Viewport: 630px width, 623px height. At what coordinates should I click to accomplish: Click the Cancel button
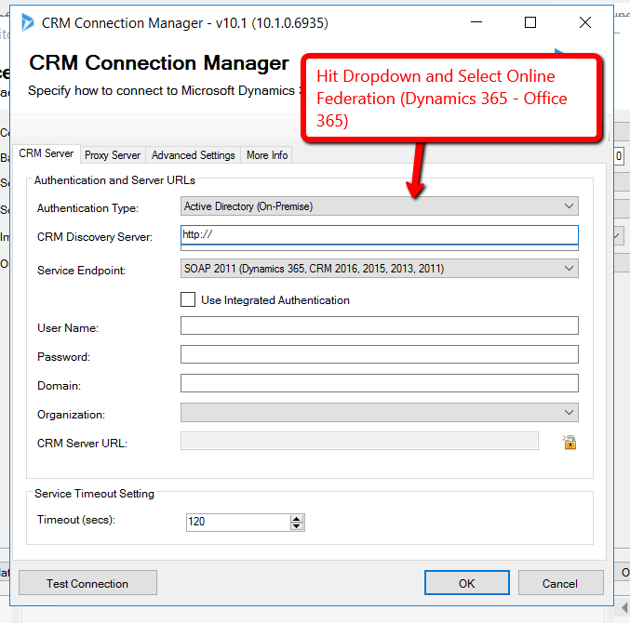pyautogui.click(x=560, y=583)
